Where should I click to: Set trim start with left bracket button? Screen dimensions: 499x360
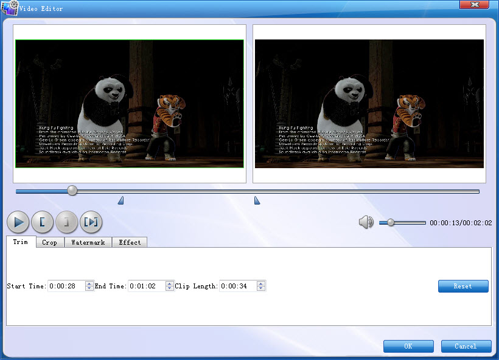(x=43, y=222)
